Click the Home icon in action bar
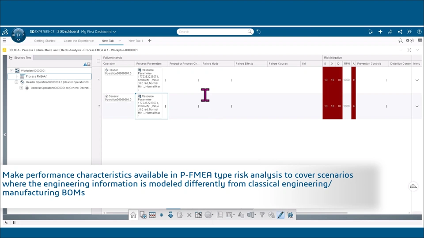424x238 pixels. pyautogui.click(x=133, y=215)
